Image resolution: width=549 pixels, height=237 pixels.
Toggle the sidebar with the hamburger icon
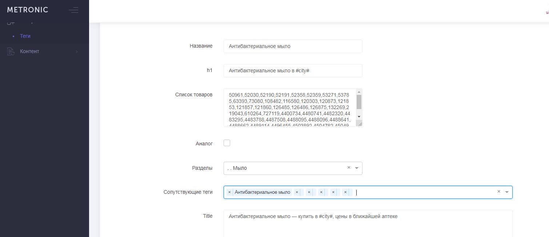click(x=73, y=10)
